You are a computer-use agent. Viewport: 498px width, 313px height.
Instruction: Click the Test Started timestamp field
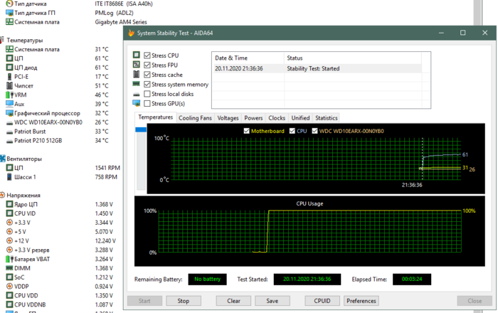[x=307, y=280]
